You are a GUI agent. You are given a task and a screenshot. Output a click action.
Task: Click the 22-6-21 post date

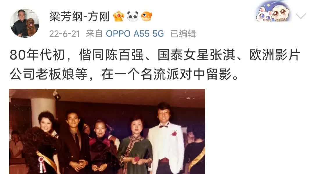(x=65, y=34)
